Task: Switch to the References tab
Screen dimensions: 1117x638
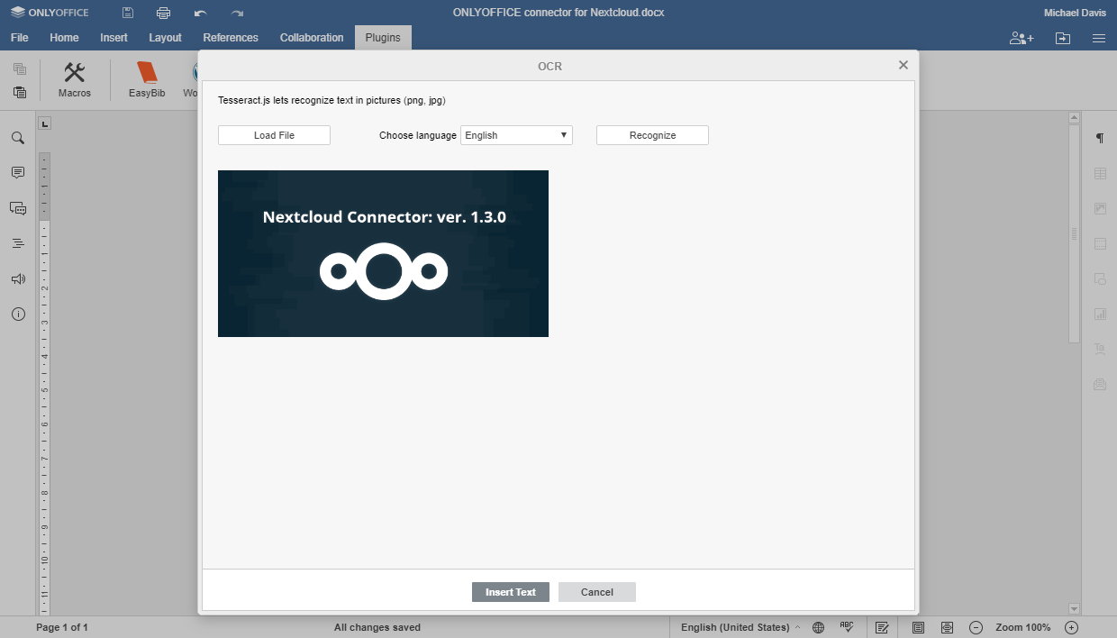Action: point(231,38)
